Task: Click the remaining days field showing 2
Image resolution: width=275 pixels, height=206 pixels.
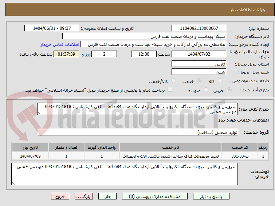Action: 104,54
